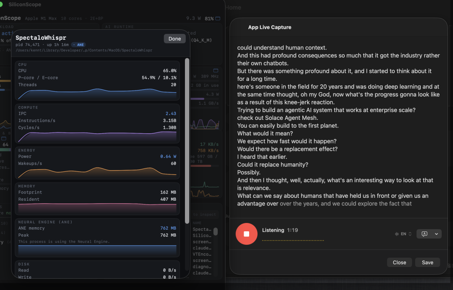Click the transcript line mentioning Solace Agent Mesh
The image size is (453, 290).
tap(277, 118)
